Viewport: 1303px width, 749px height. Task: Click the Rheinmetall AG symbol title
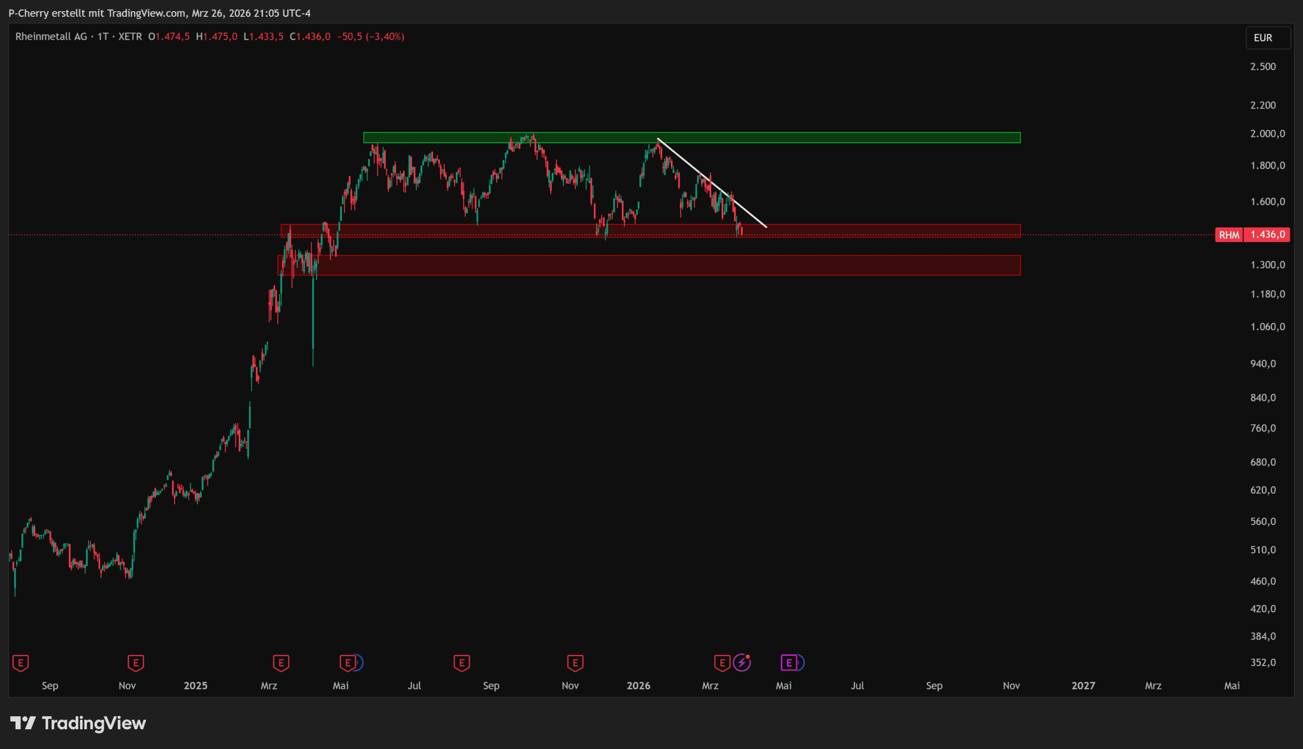tap(51, 37)
